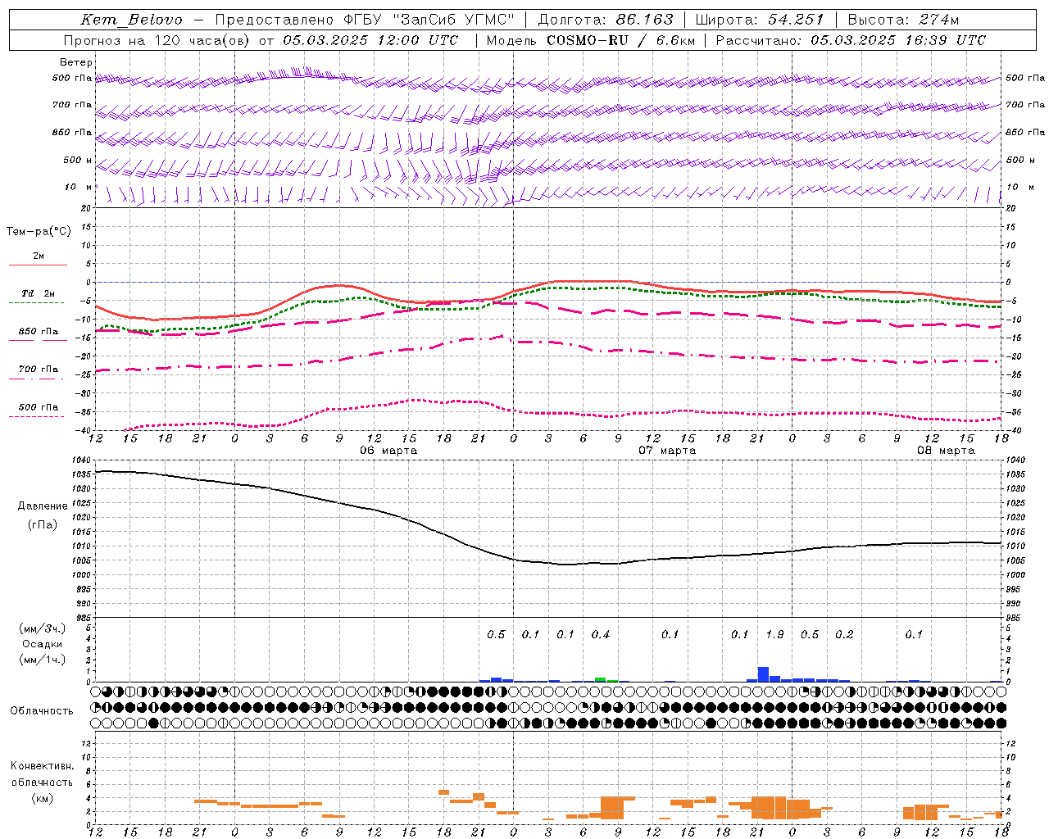
Task: Click the "Облачность" cloud cover label
Action: click(42, 711)
